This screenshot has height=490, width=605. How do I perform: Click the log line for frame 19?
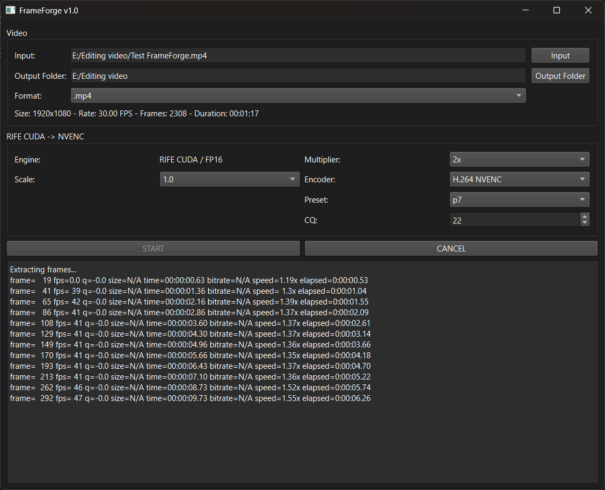click(189, 280)
